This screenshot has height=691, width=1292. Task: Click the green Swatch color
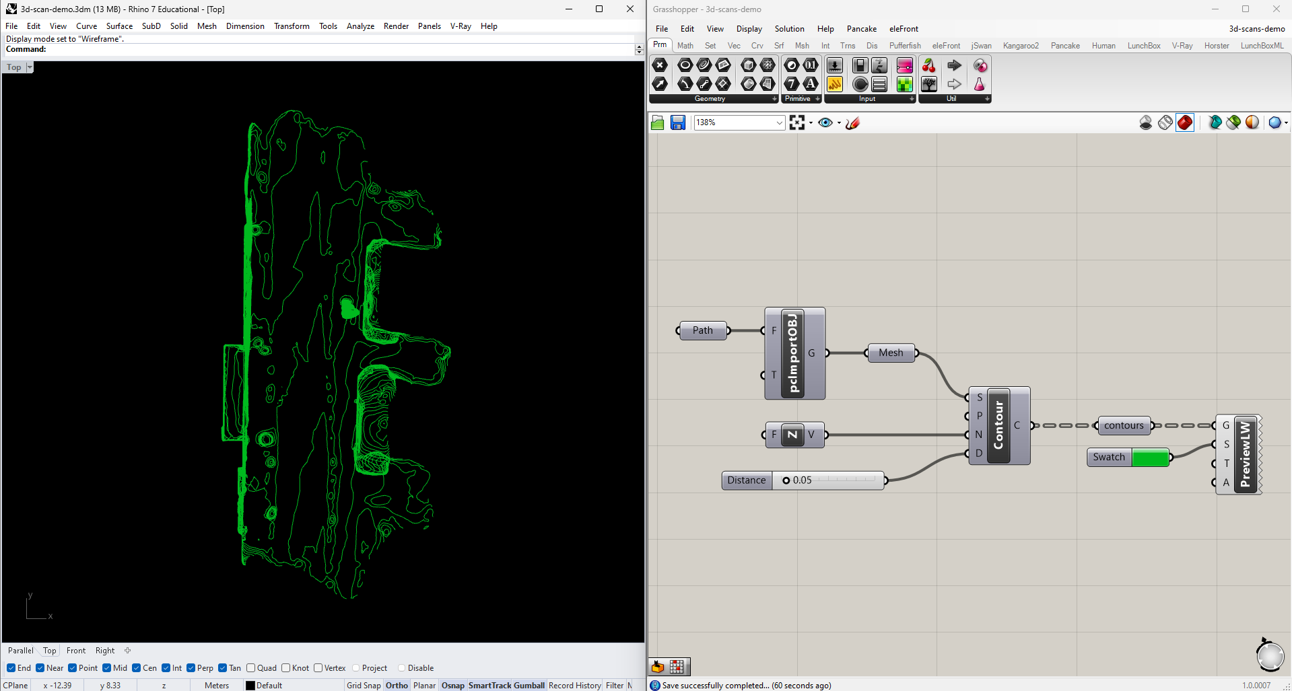(1150, 458)
